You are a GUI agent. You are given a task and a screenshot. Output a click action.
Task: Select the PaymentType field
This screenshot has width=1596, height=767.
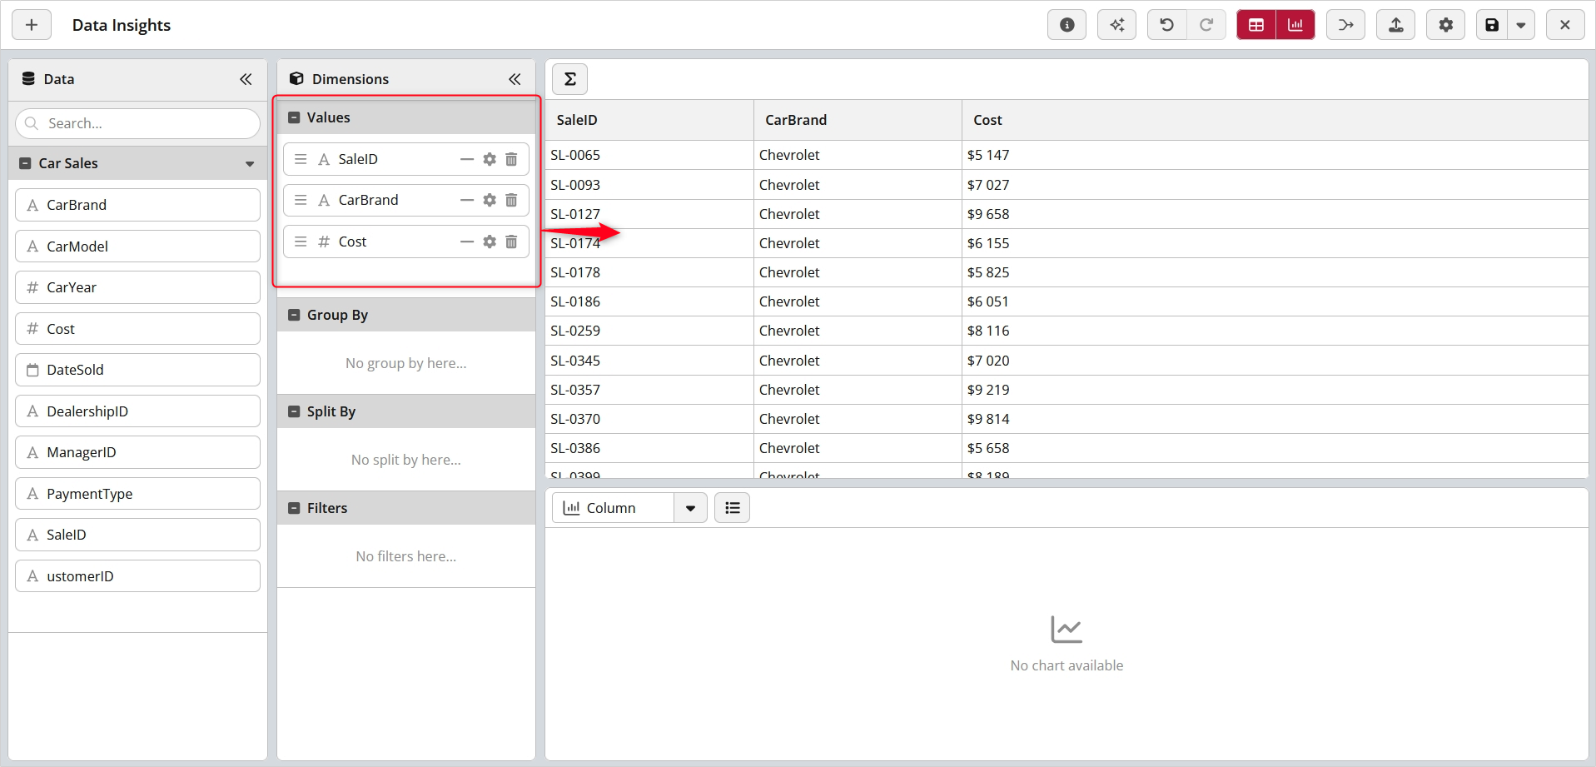point(137,494)
